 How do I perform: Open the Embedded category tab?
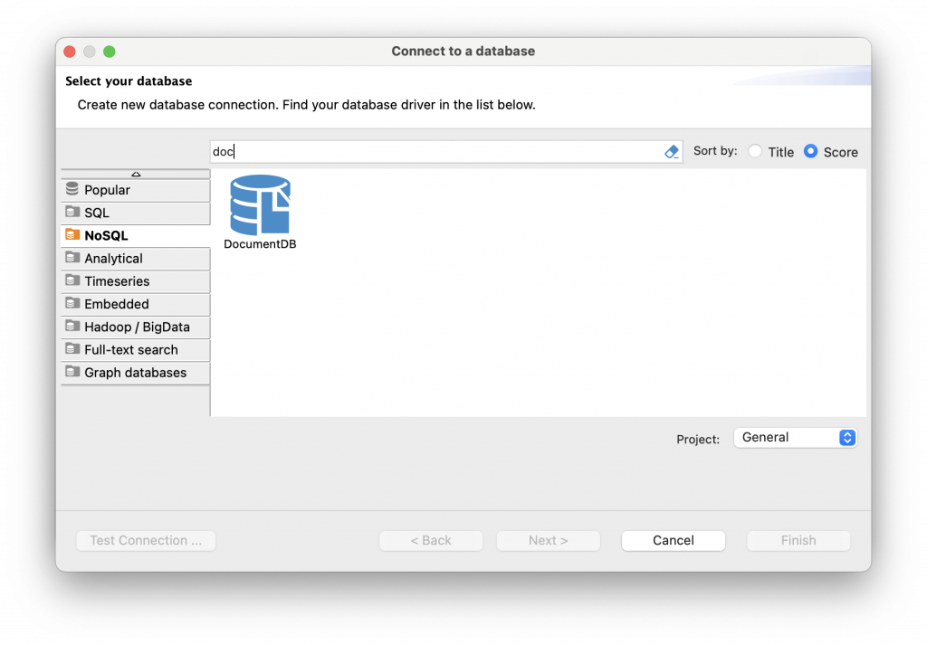(x=136, y=304)
